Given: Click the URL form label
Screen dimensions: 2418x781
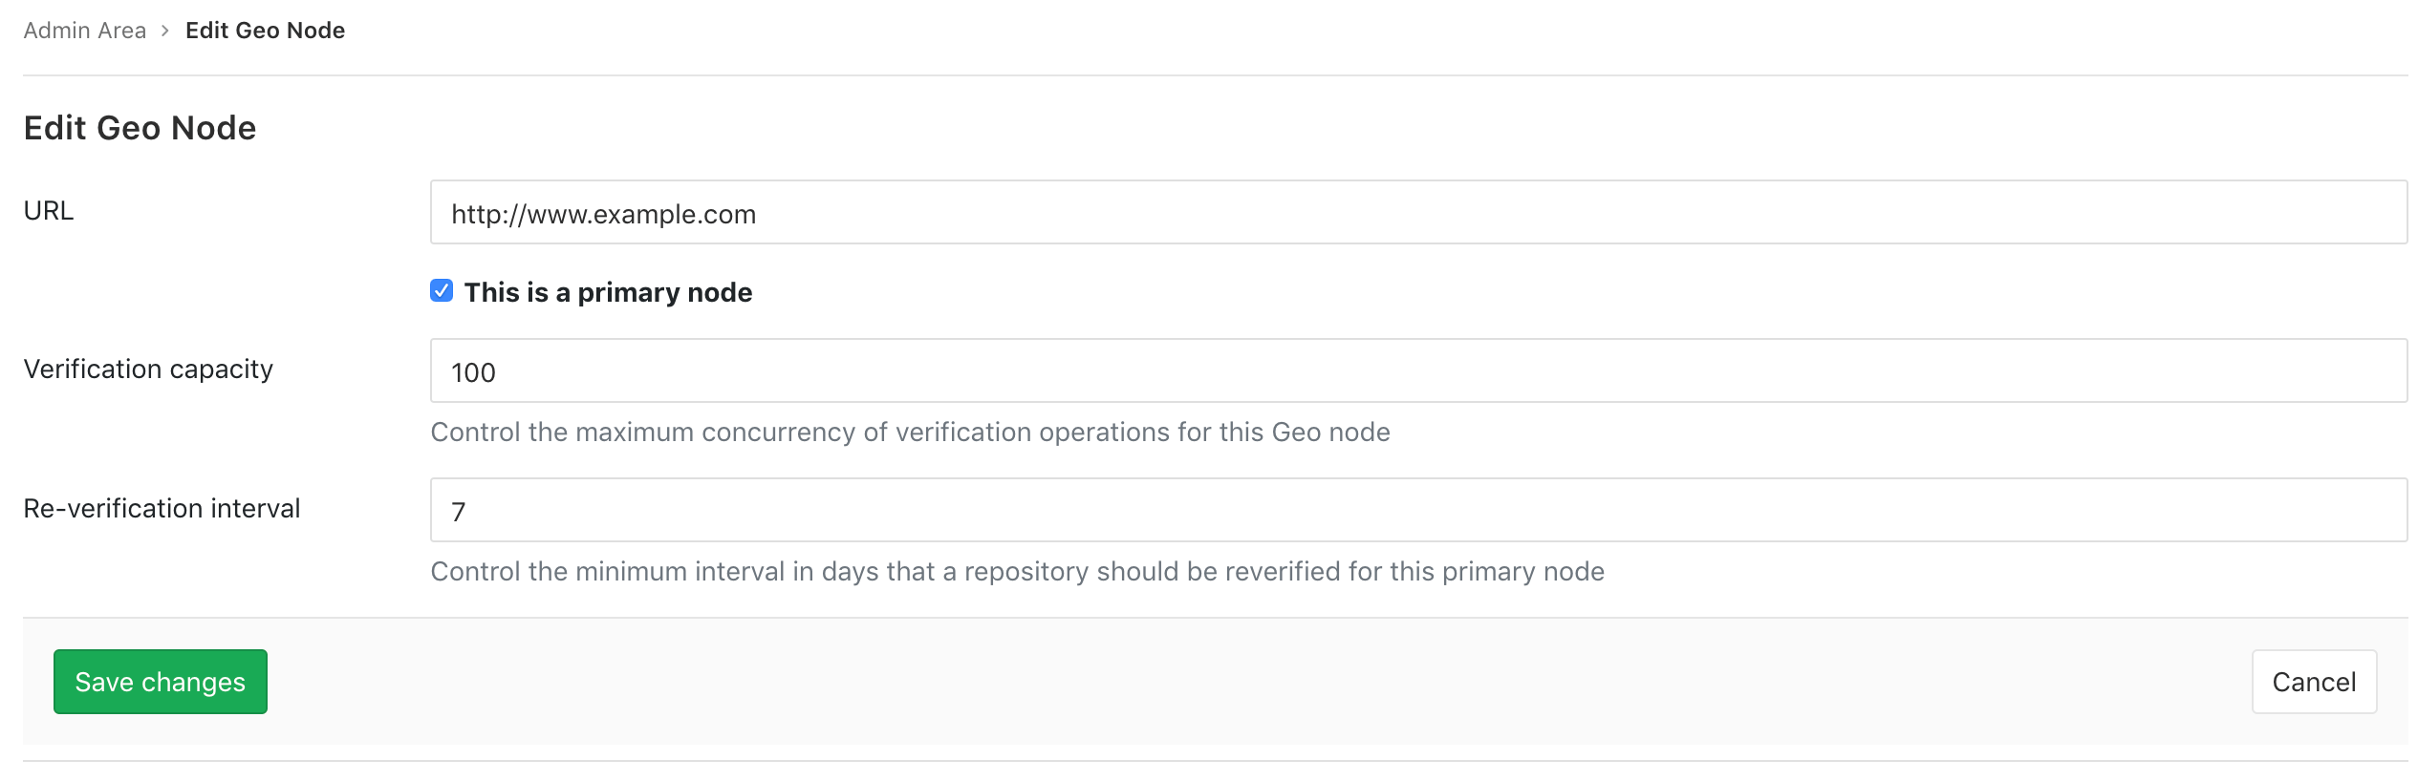Looking at the screenshot, I should pos(49,210).
